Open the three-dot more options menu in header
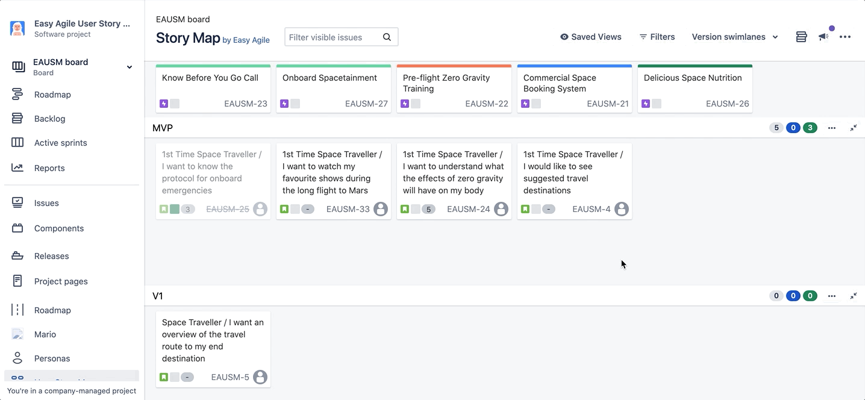The image size is (865, 400). [x=845, y=37]
